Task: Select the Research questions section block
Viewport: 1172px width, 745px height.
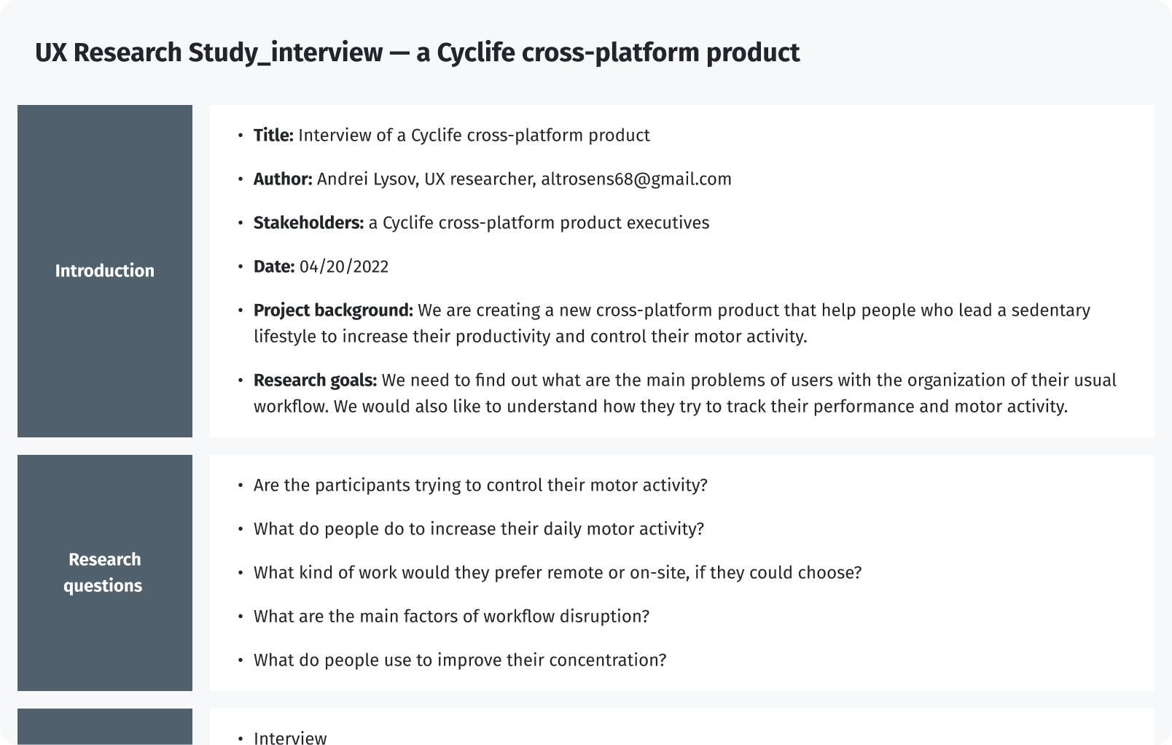Action: 105,573
